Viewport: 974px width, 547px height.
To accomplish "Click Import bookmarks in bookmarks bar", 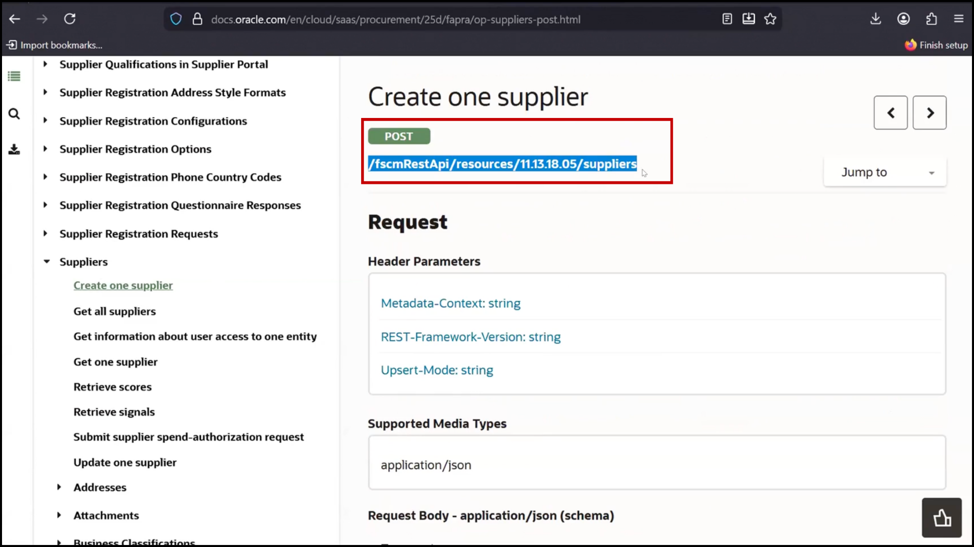I will [x=54, y=45].
